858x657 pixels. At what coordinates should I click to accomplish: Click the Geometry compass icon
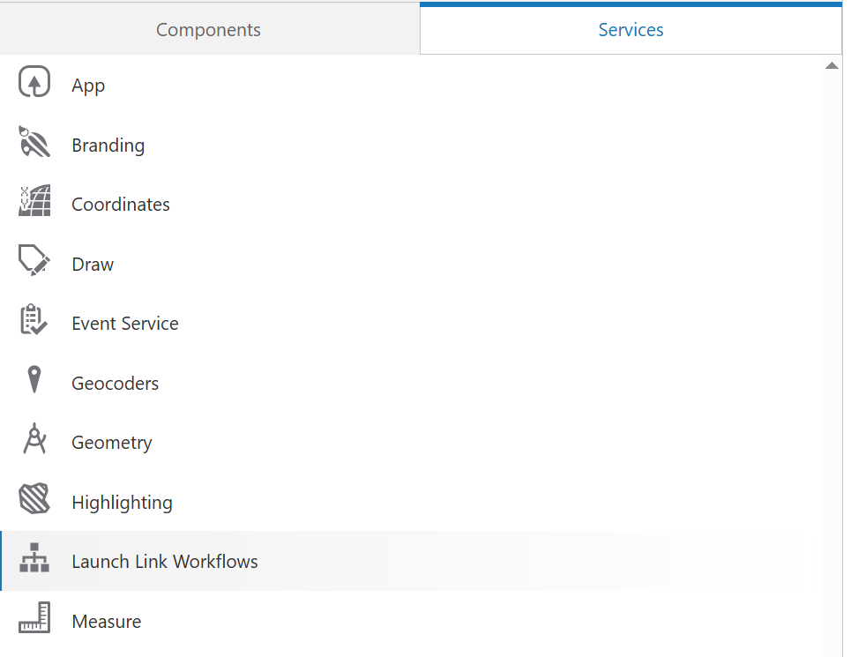(34, 440)
